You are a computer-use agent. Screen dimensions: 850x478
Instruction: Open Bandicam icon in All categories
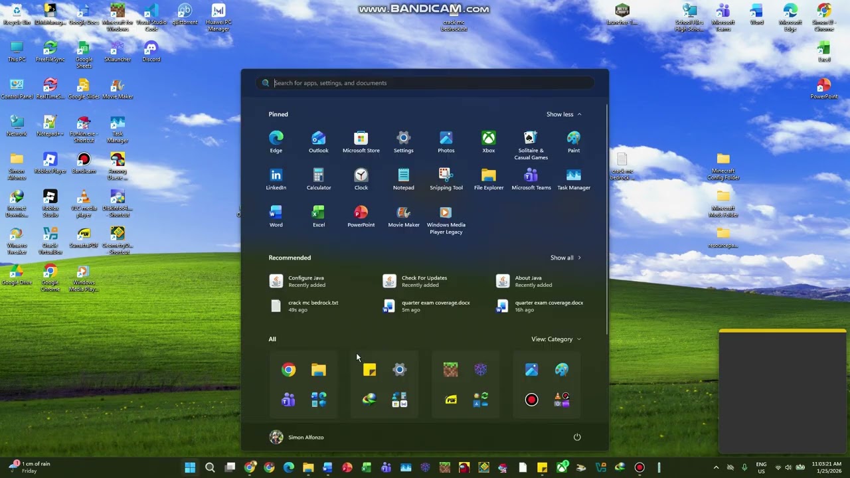pos(531,400)
